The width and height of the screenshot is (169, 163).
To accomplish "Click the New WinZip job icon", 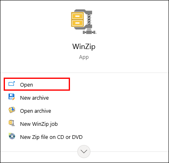I will 12,123.
